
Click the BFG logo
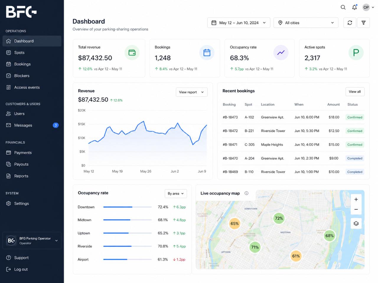pyautogui.click(x=21, y=12)
